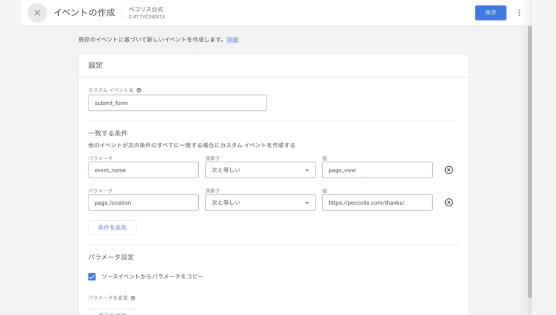This screenshot has height=315, width=556.
Task: Click the event_name parameter field
Action: (x=143, y=170)
